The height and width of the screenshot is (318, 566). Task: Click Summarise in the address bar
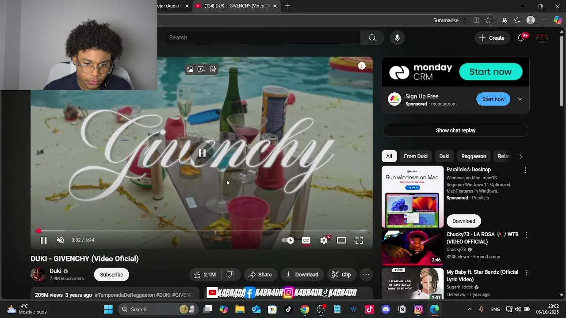coord(446,20)
